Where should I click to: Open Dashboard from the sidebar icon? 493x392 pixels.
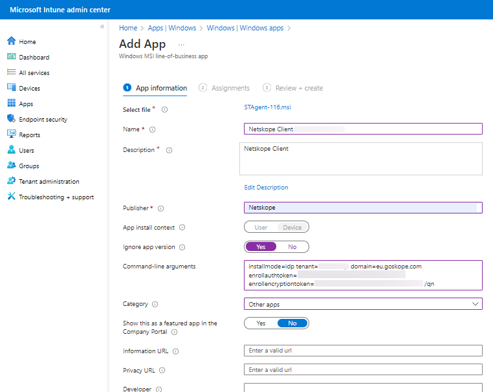point(11,57)
